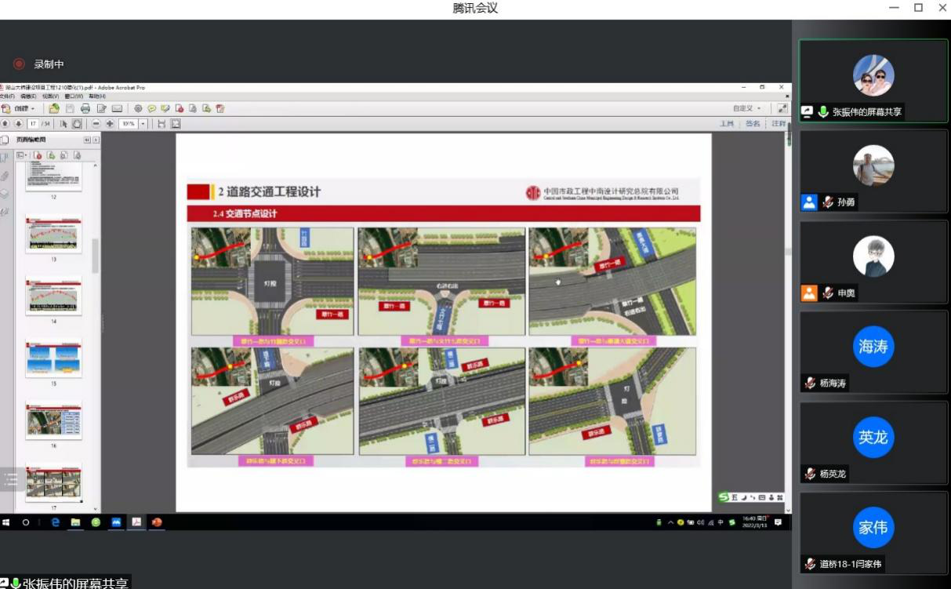
Task: Click 申奥's muted microphone icon
Action: (x=828, y=293)
